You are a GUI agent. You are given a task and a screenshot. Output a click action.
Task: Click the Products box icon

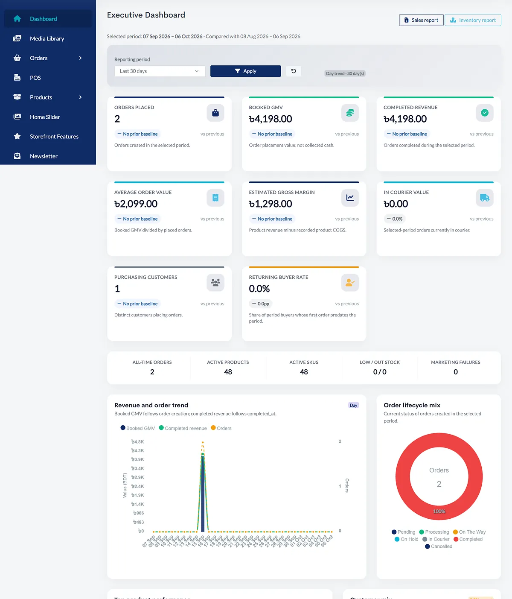pos(17,97)
